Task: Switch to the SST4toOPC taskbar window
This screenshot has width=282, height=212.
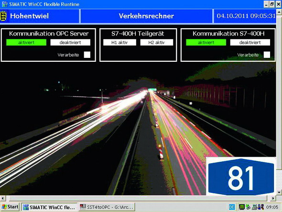Action: pos(107,207)
